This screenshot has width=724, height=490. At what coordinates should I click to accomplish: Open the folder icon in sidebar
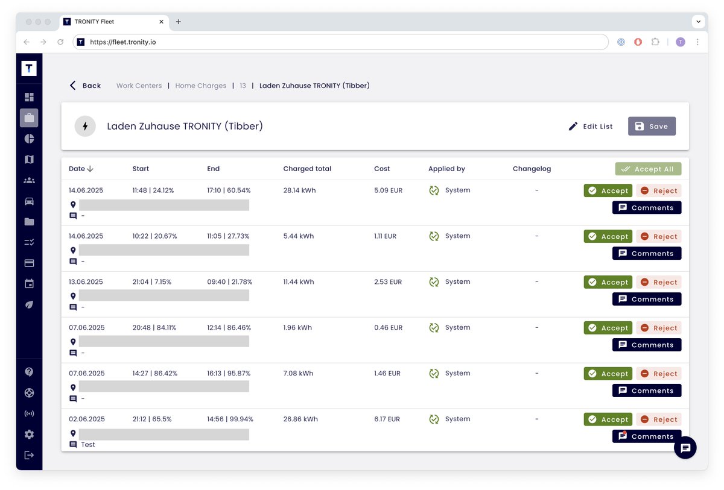(x=29, y=222)
